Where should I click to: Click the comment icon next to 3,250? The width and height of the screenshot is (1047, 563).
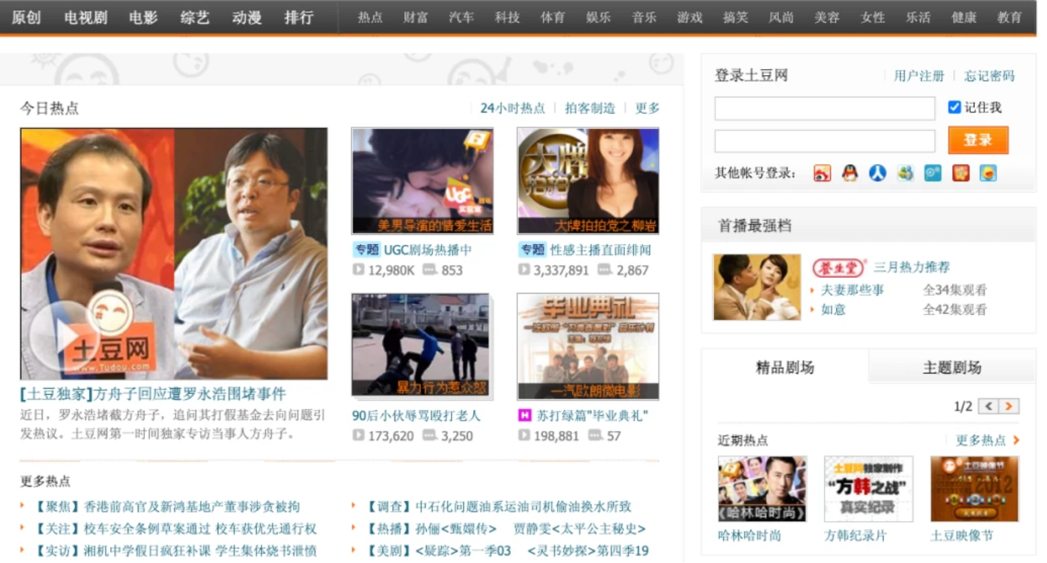tap(430, 435)
